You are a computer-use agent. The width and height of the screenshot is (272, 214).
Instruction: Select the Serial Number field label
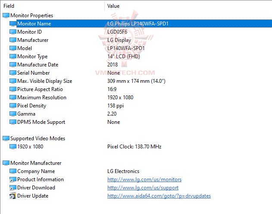(34, 73)
